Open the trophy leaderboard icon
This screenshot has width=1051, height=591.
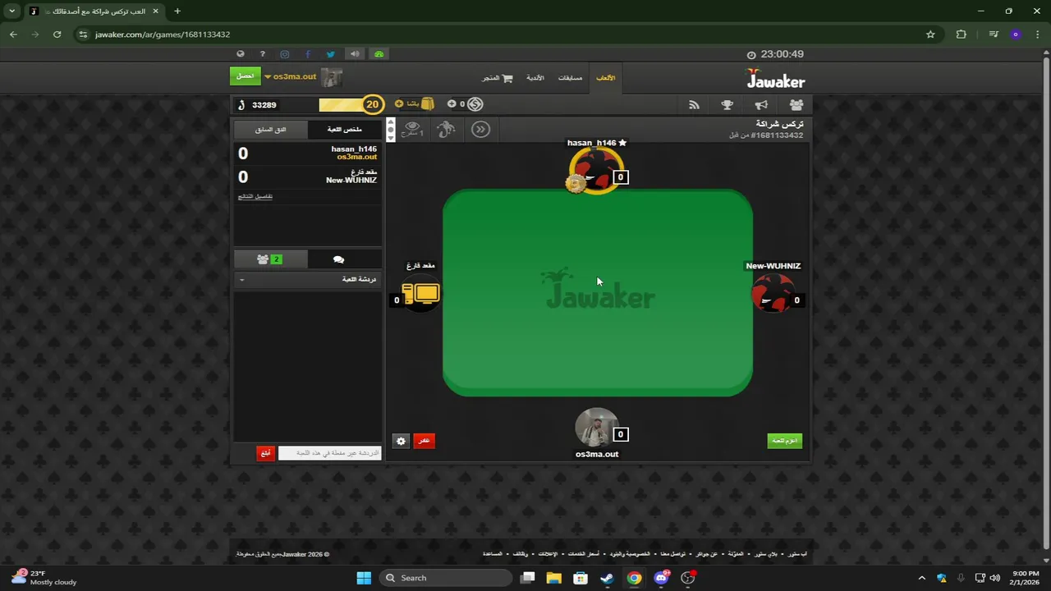pos(727,105)
